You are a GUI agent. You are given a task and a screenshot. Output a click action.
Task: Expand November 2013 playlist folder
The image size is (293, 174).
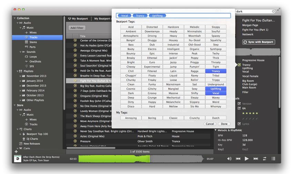point(20,76)
